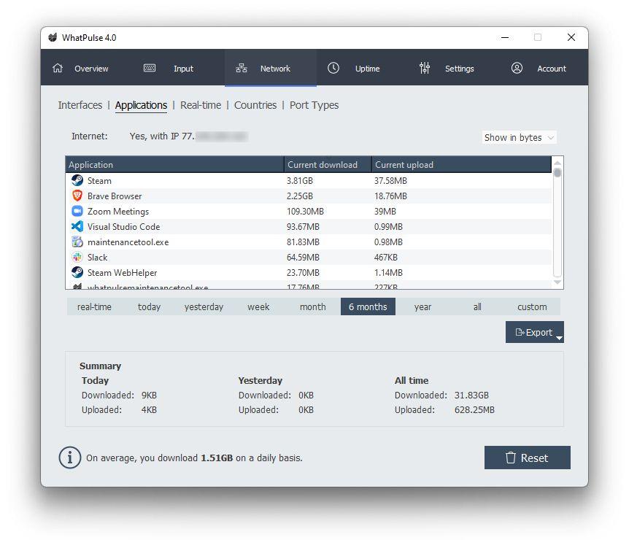Click the Reset button
Image resolution: width=629 pixels, height=540 pixels.
tap(527, 458)
